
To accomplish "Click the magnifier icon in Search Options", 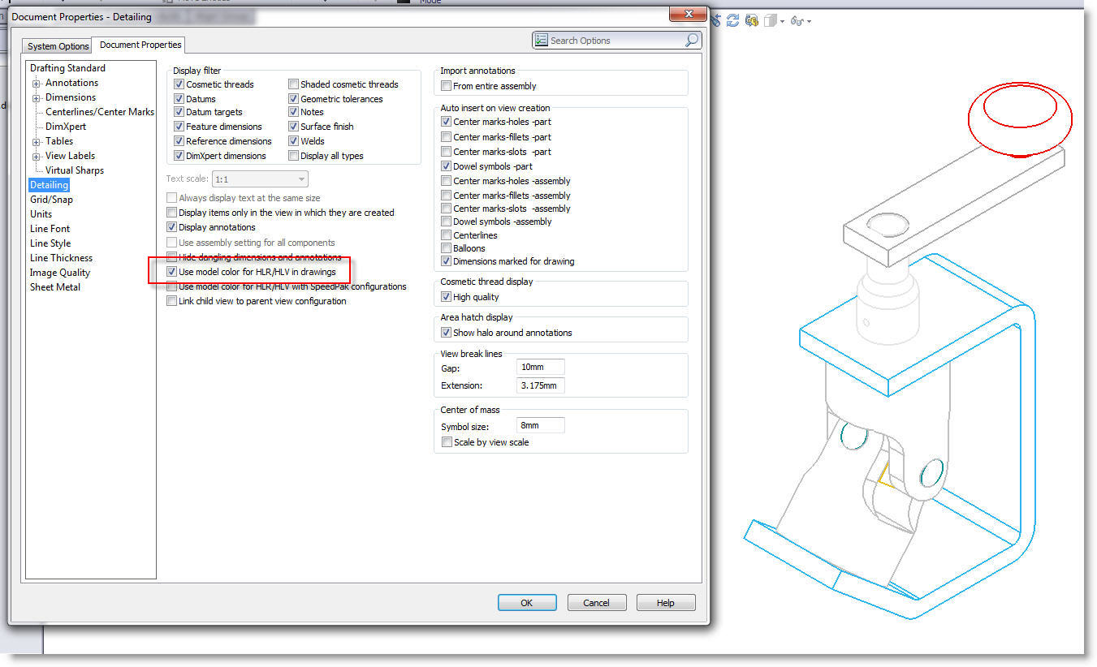I will point(691,40).
